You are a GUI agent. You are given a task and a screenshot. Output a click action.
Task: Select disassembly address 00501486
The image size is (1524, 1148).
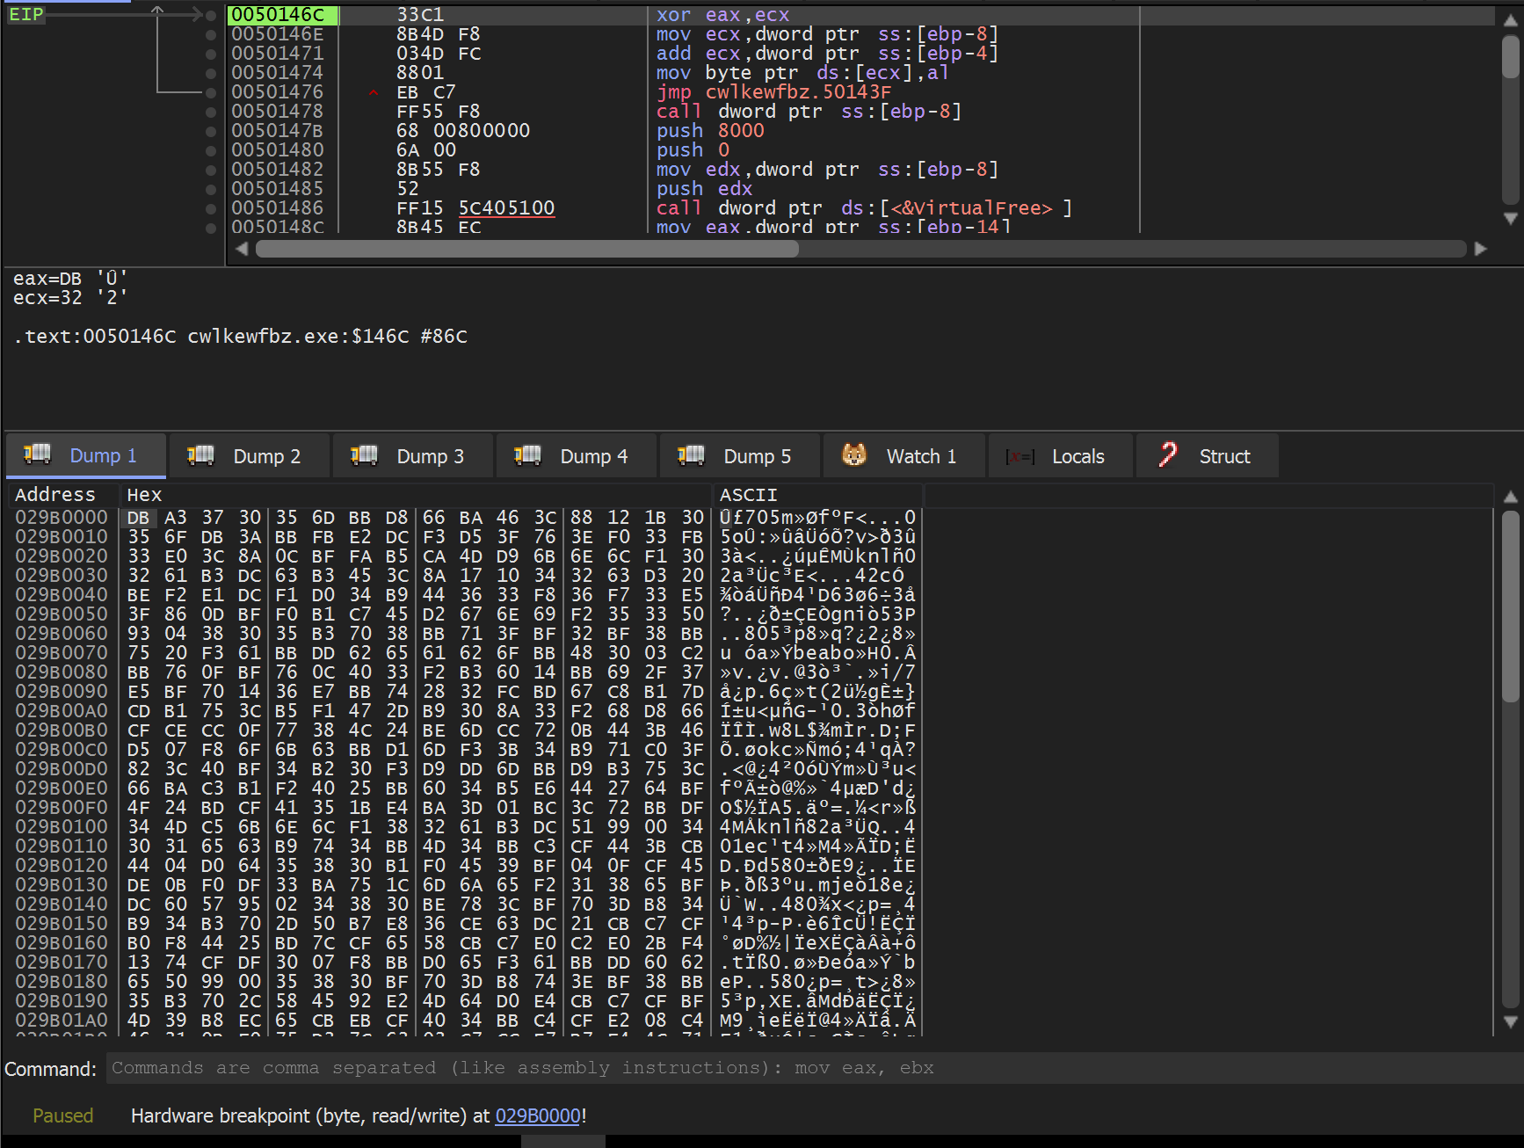[x=277, y=208]
